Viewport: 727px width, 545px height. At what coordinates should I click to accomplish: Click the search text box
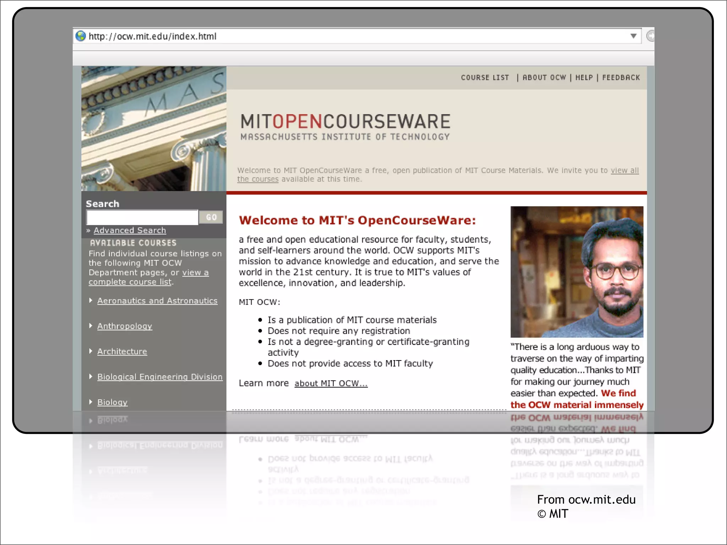click(142, 217)
